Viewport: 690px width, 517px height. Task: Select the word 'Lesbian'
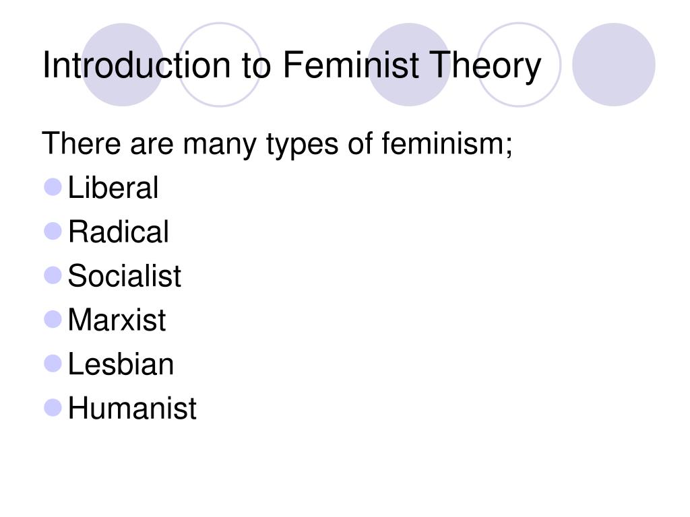tap(121, 364)
